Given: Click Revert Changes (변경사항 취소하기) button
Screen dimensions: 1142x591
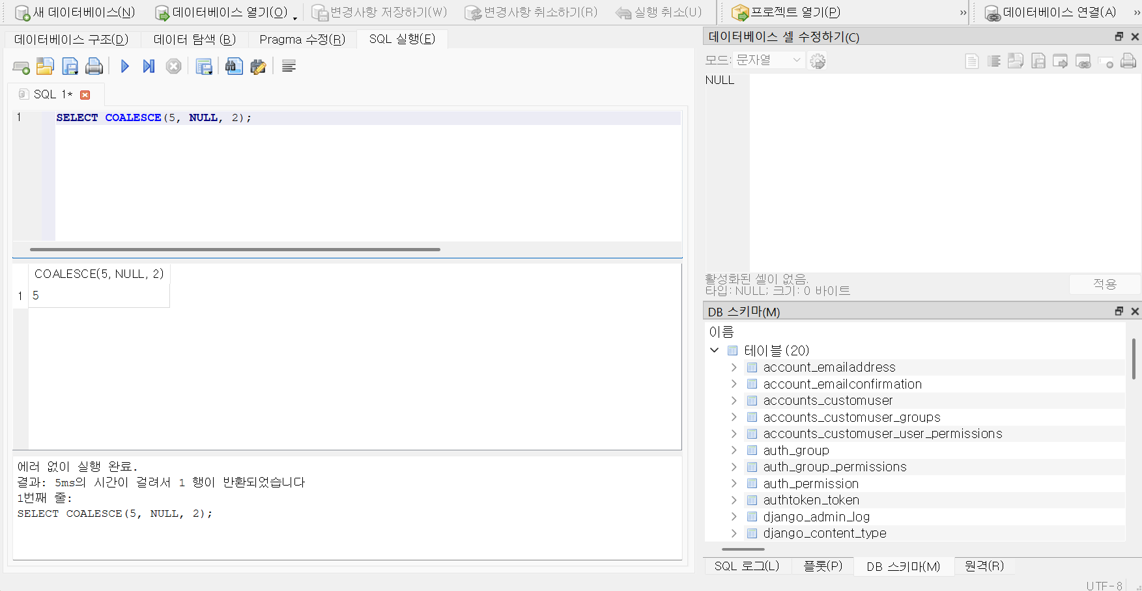Looking at the screenshot, I should (x=531, y=12).
